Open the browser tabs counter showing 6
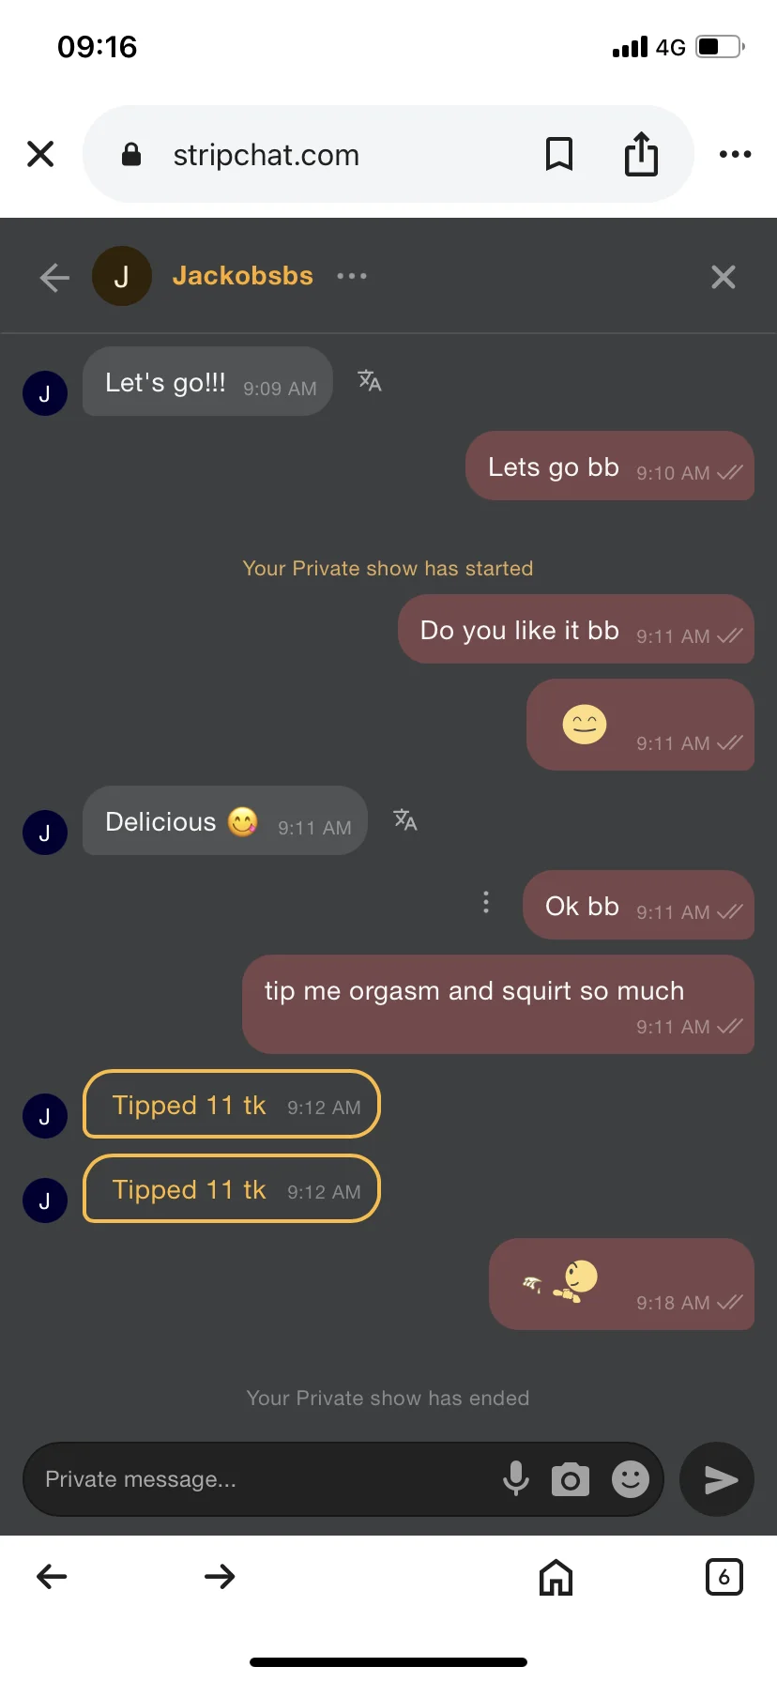 click(x=723, y=1577)
